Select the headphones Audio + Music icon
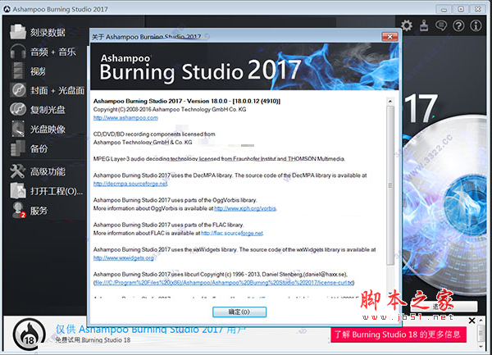 17,52
